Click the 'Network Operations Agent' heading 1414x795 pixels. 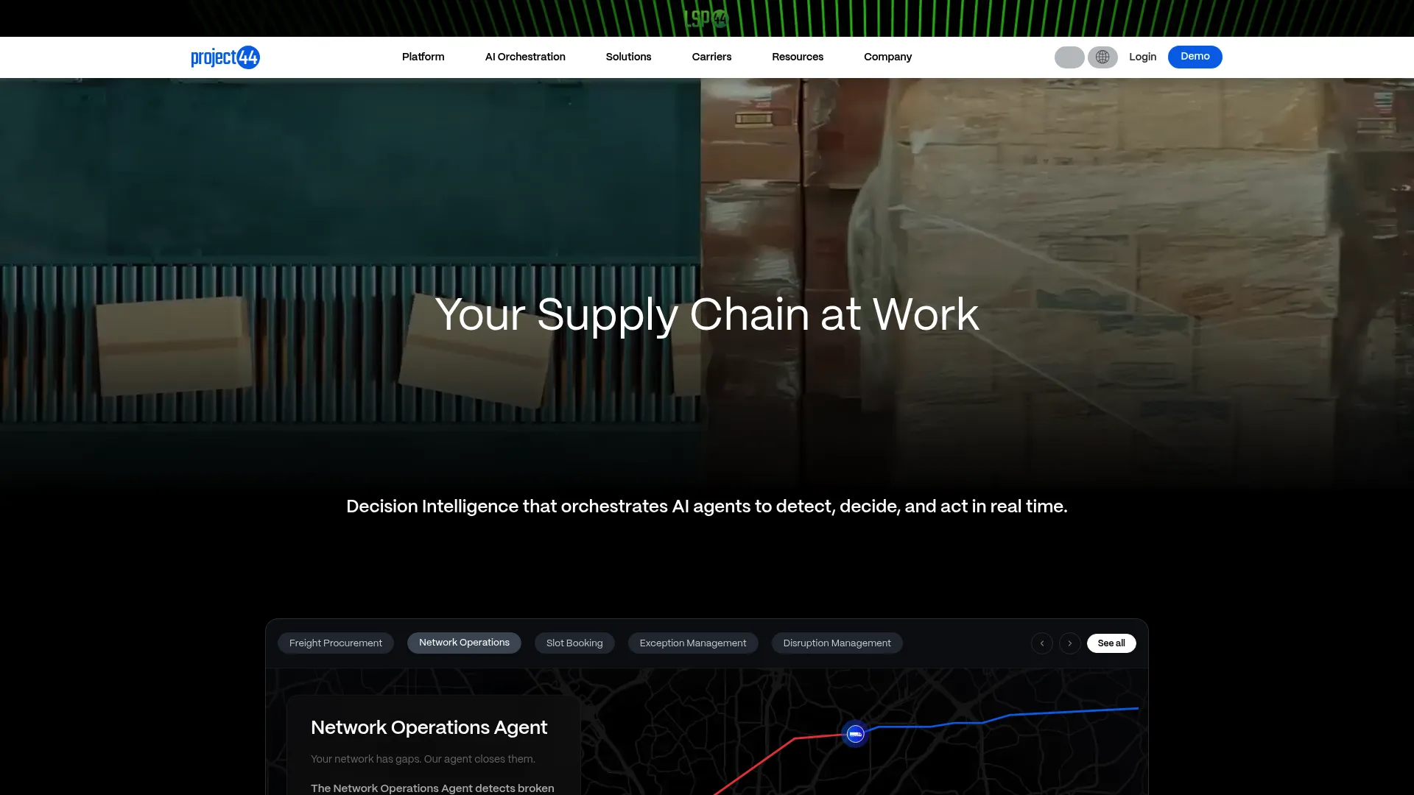coord(429,727)
